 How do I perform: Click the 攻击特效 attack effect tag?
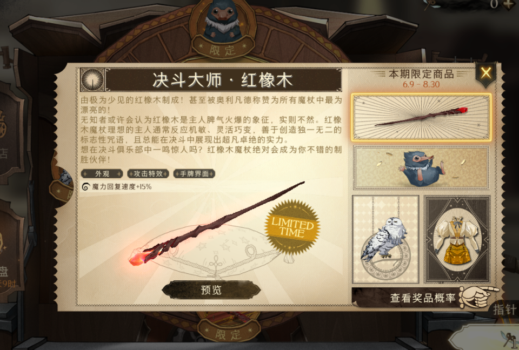(x=148, y=174)
